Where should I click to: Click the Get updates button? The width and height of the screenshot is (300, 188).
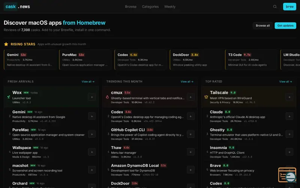click(285, 26)
